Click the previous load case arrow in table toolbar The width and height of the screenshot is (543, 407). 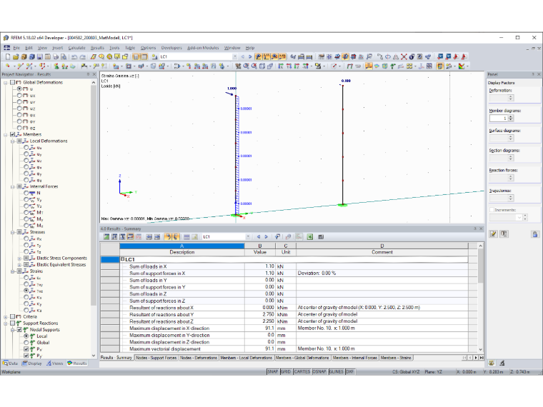[x=259, y=237]
